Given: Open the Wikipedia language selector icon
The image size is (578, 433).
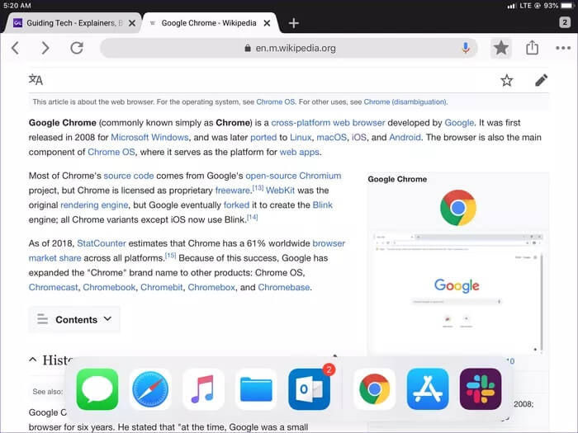Looking at the screenshot, I should click(x=36, y=79).
